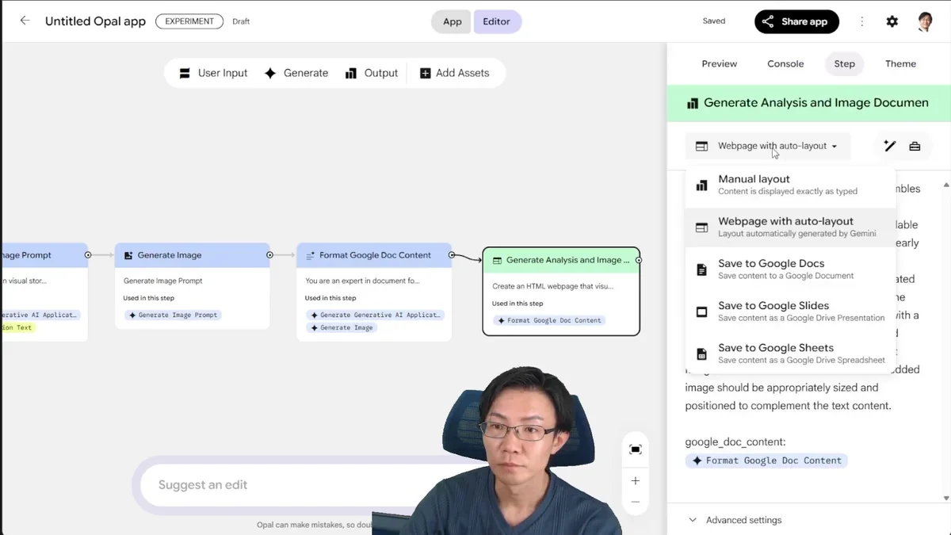
Task: Click the Saved status text
Action: (714, 21)
